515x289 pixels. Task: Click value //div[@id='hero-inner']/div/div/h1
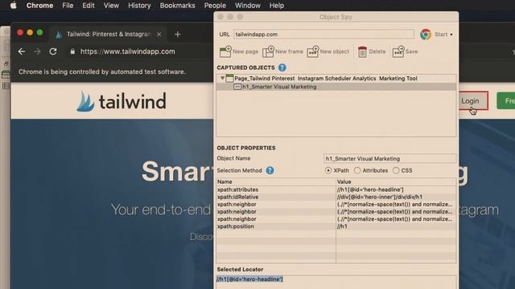pos(380,197)
